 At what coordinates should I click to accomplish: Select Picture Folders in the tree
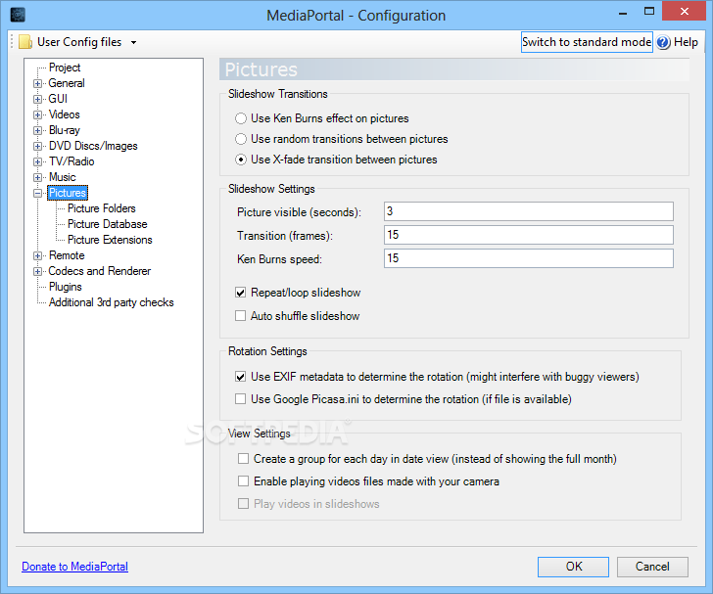click(102, 208)
